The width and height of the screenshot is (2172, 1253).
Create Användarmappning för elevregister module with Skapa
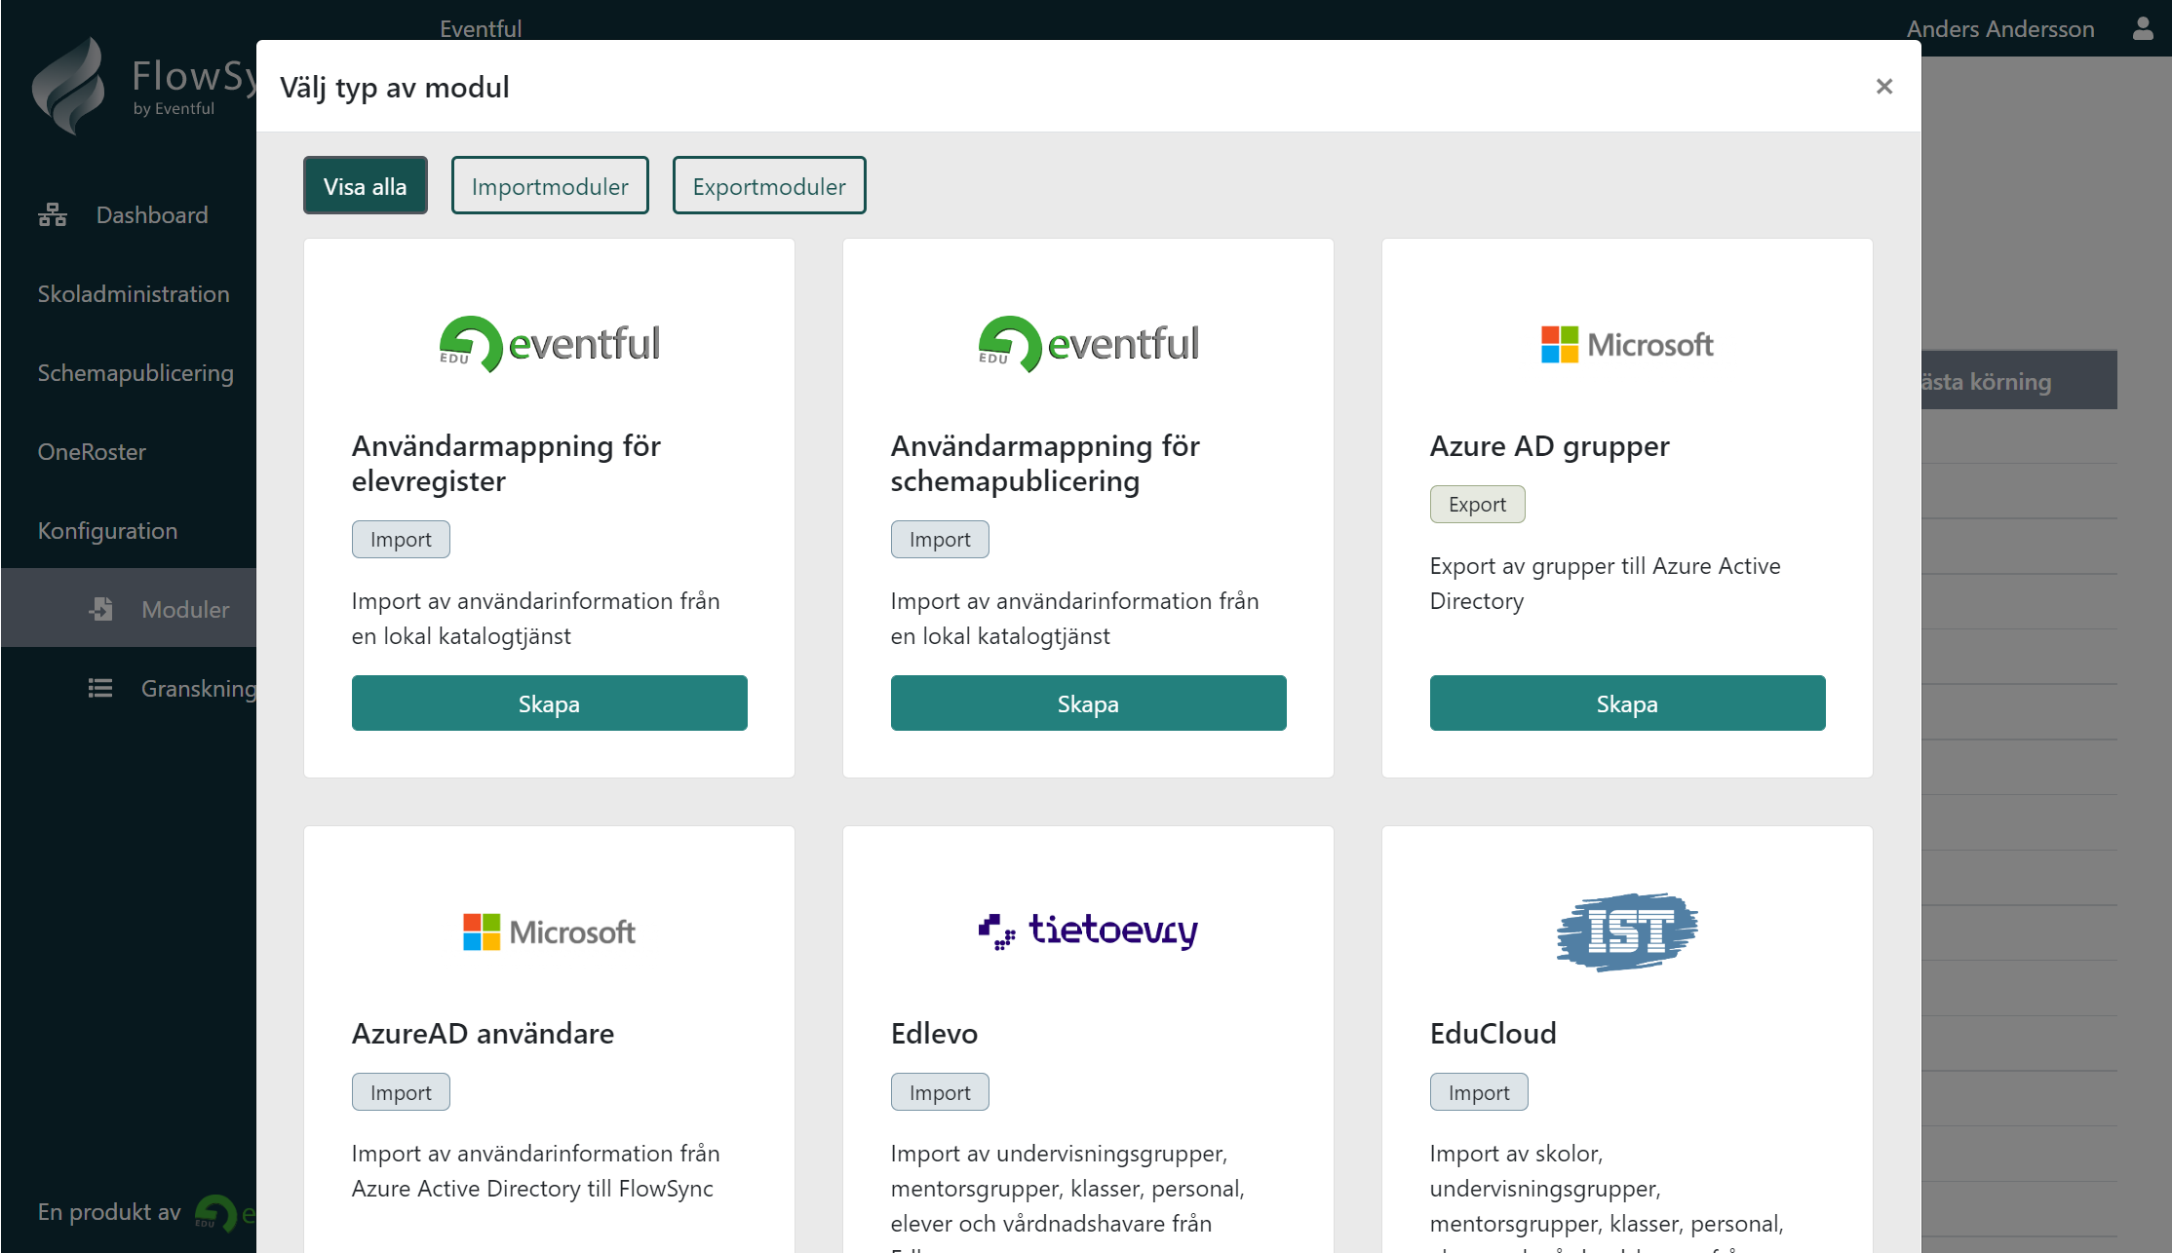click(549, 703)
